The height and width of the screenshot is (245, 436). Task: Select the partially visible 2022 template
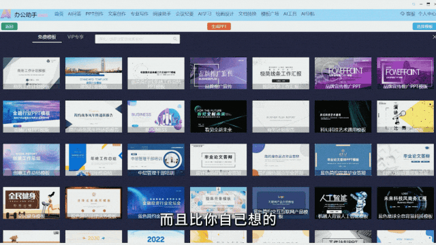[156, 237]
